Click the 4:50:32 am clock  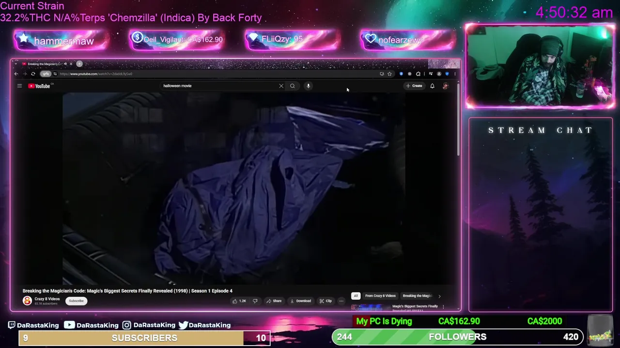574,13
